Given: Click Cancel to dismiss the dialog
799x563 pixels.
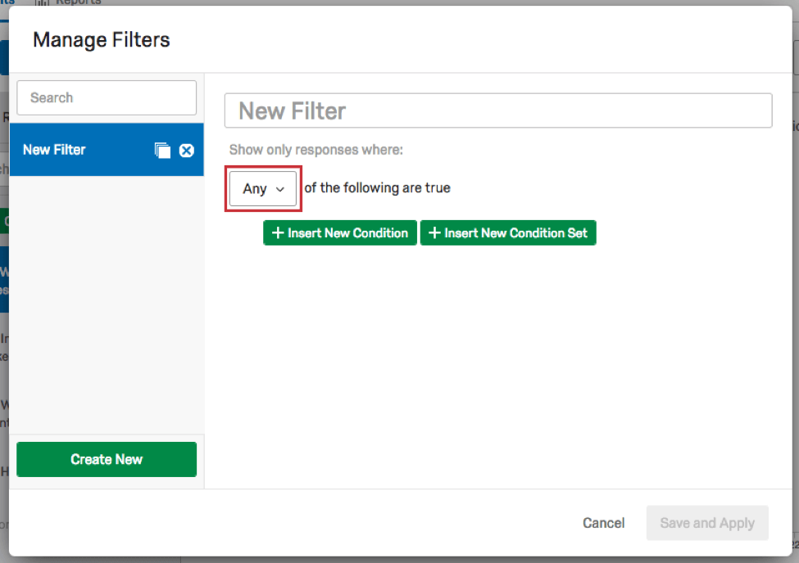Looking at the screenshot, I should click(x=603, y=523).
